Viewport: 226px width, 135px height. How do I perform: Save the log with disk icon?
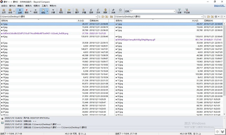click(2, 123)
